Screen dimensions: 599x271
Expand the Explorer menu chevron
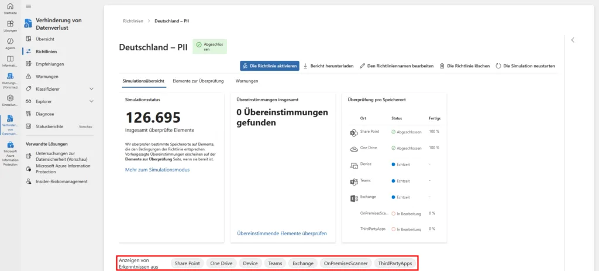click(91, 101)
